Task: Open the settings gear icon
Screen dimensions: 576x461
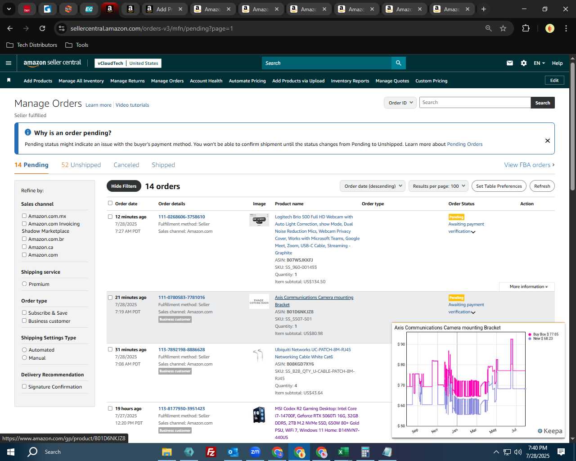Action: tap(523, 63)
